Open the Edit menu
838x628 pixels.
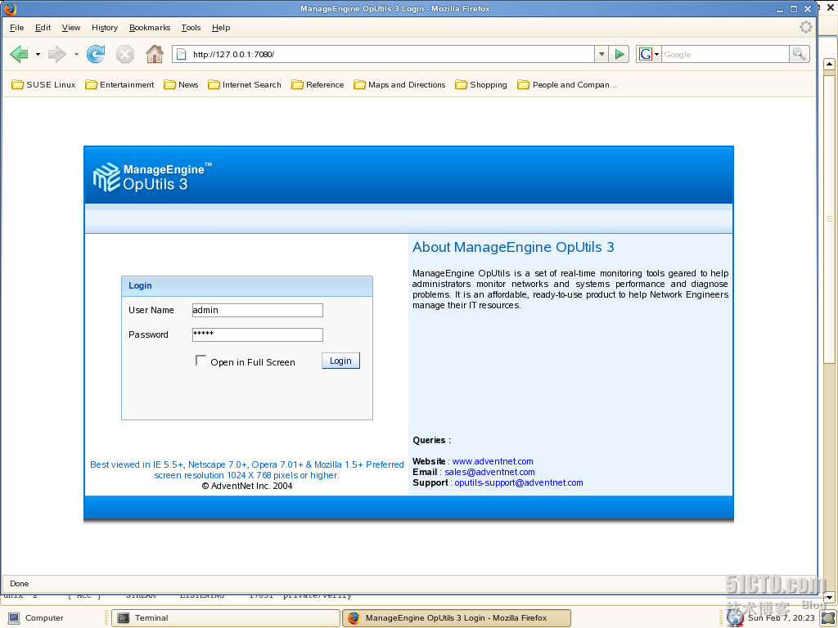pos(43,27)
